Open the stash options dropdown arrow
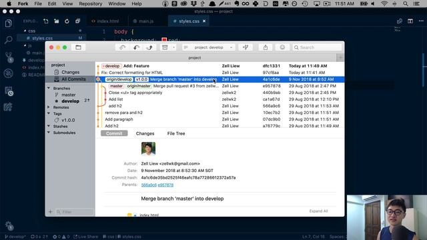This screenshot has height=240, width=427. pyautogui.click(x=173, y=47)
